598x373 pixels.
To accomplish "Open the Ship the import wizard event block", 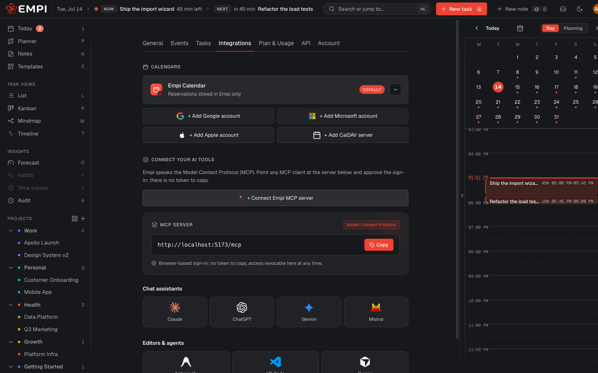I will tap(541, 186).
